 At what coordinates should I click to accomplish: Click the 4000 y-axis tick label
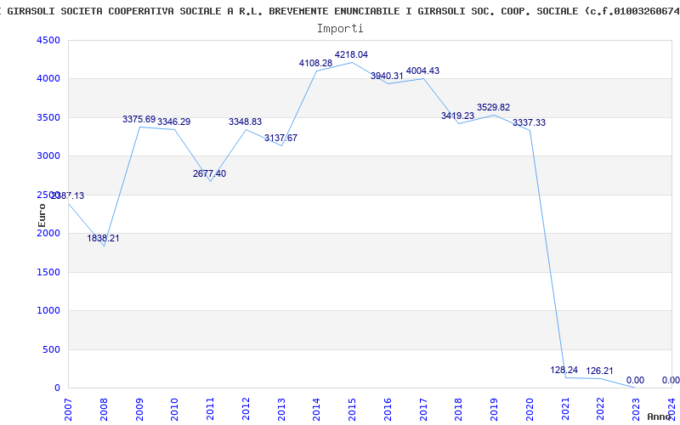(x=48, y=78)
